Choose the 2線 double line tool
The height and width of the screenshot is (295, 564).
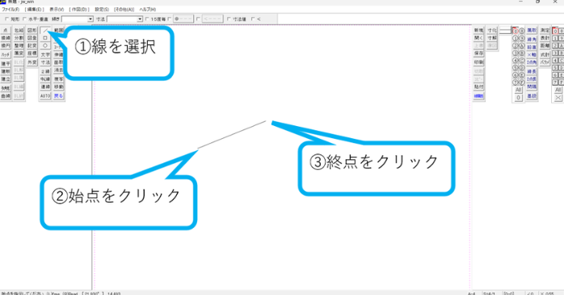pyautogui.click(x=45, y=72)
